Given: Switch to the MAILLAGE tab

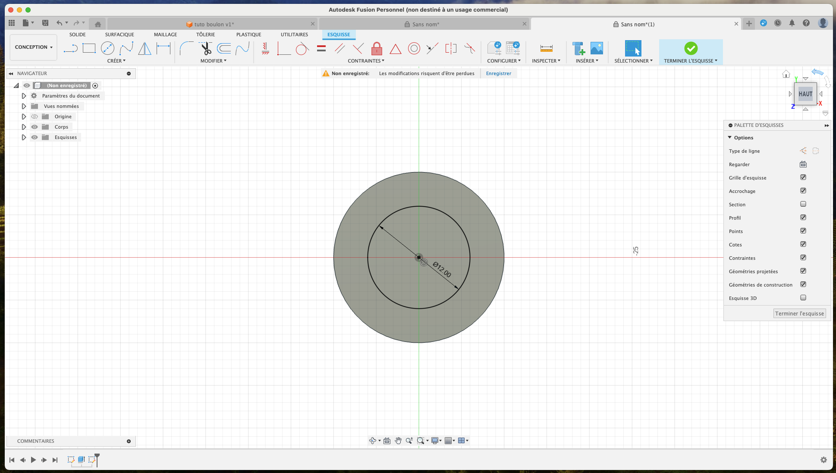Looking at the screenshot, I should 165,35.
